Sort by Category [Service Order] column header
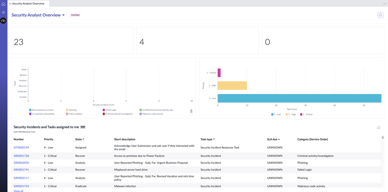388x192 pixels. coord(312,139)
